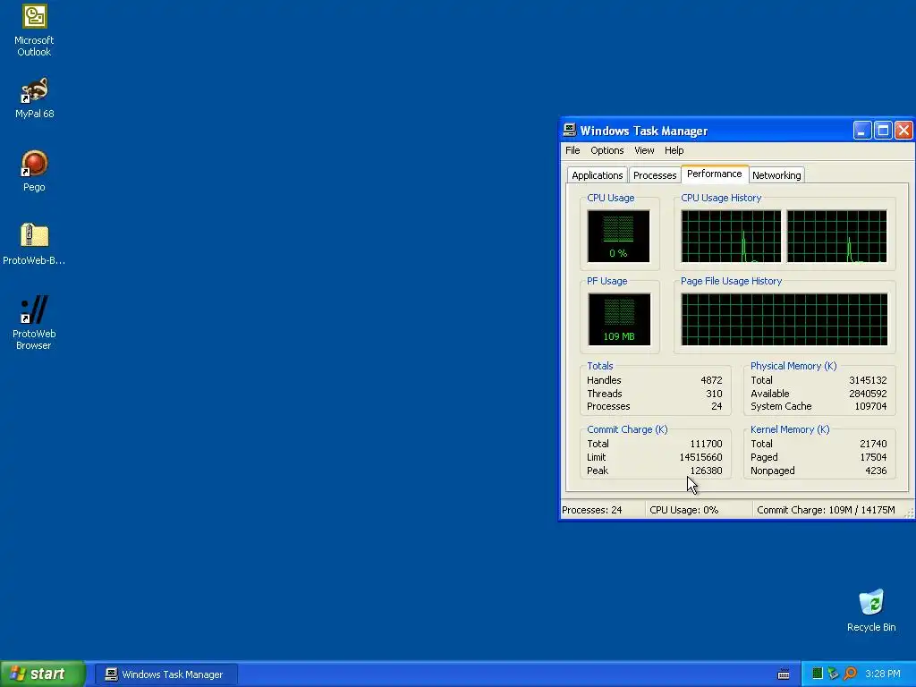Select the ProtoWeb Browser desktop shortcut

click(x=34, y=322)
